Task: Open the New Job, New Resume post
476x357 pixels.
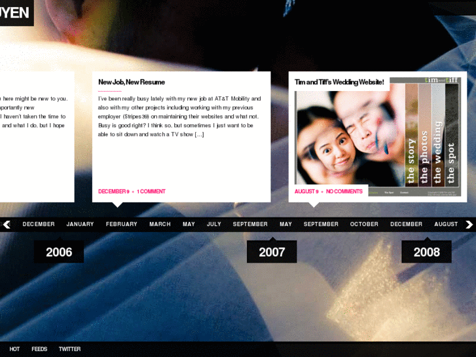Action: pos(132,82)
